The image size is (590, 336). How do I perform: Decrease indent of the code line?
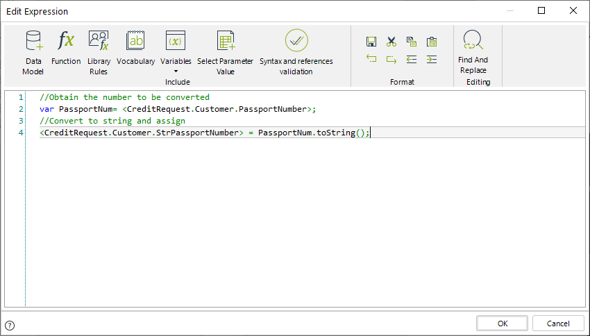[412, 60]
